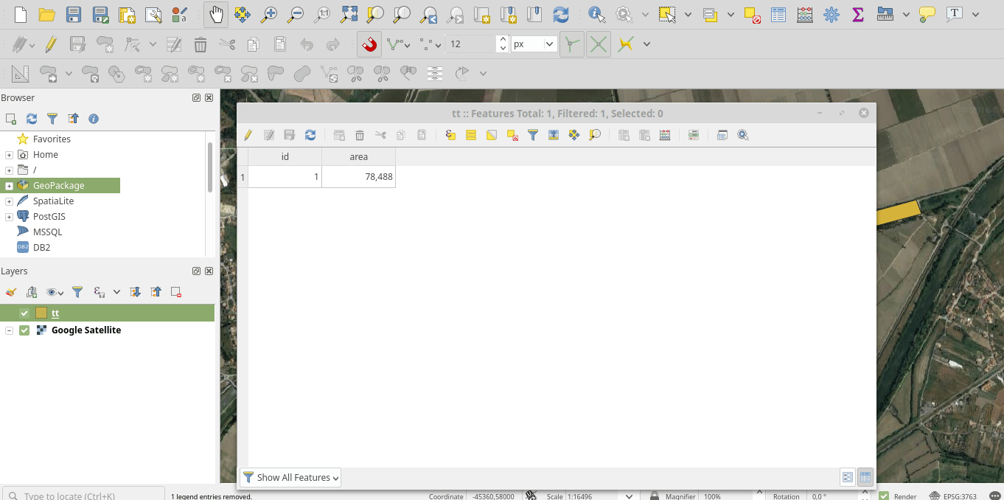Viewport: 1004px width, 500px height.
Task: Click the tt layer yellow symbol swatch
Action: (x=41, y=313)
